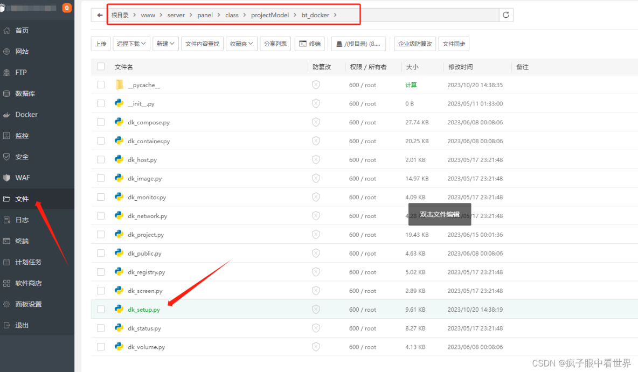Expand the chevron after class
This screenshot has width=638, height=372.
point(245,15)
